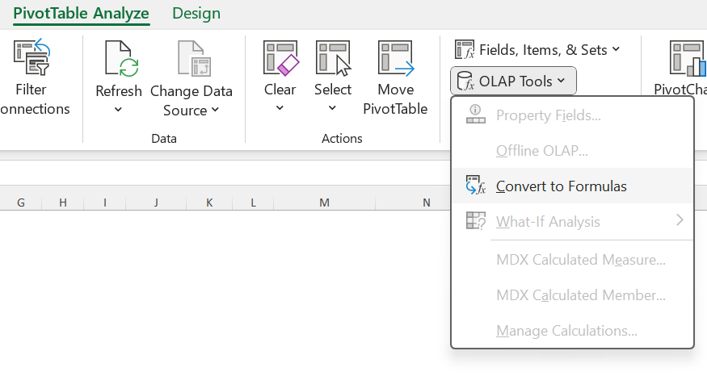707x376 pixels.
Task: Click the Change Data Source icon
Action: (x=195, y=58)
